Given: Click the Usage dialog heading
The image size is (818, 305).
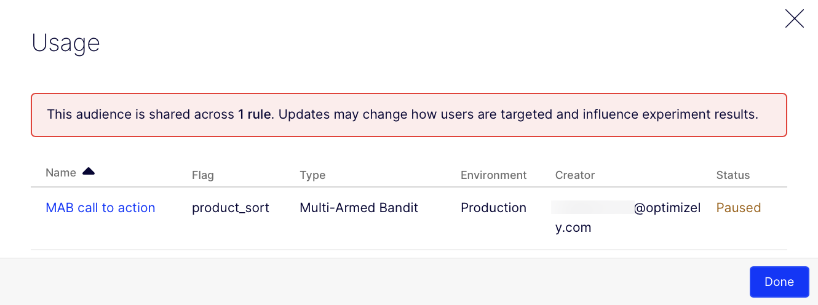Looking at the screenshot, I should [x=66, y=43].
